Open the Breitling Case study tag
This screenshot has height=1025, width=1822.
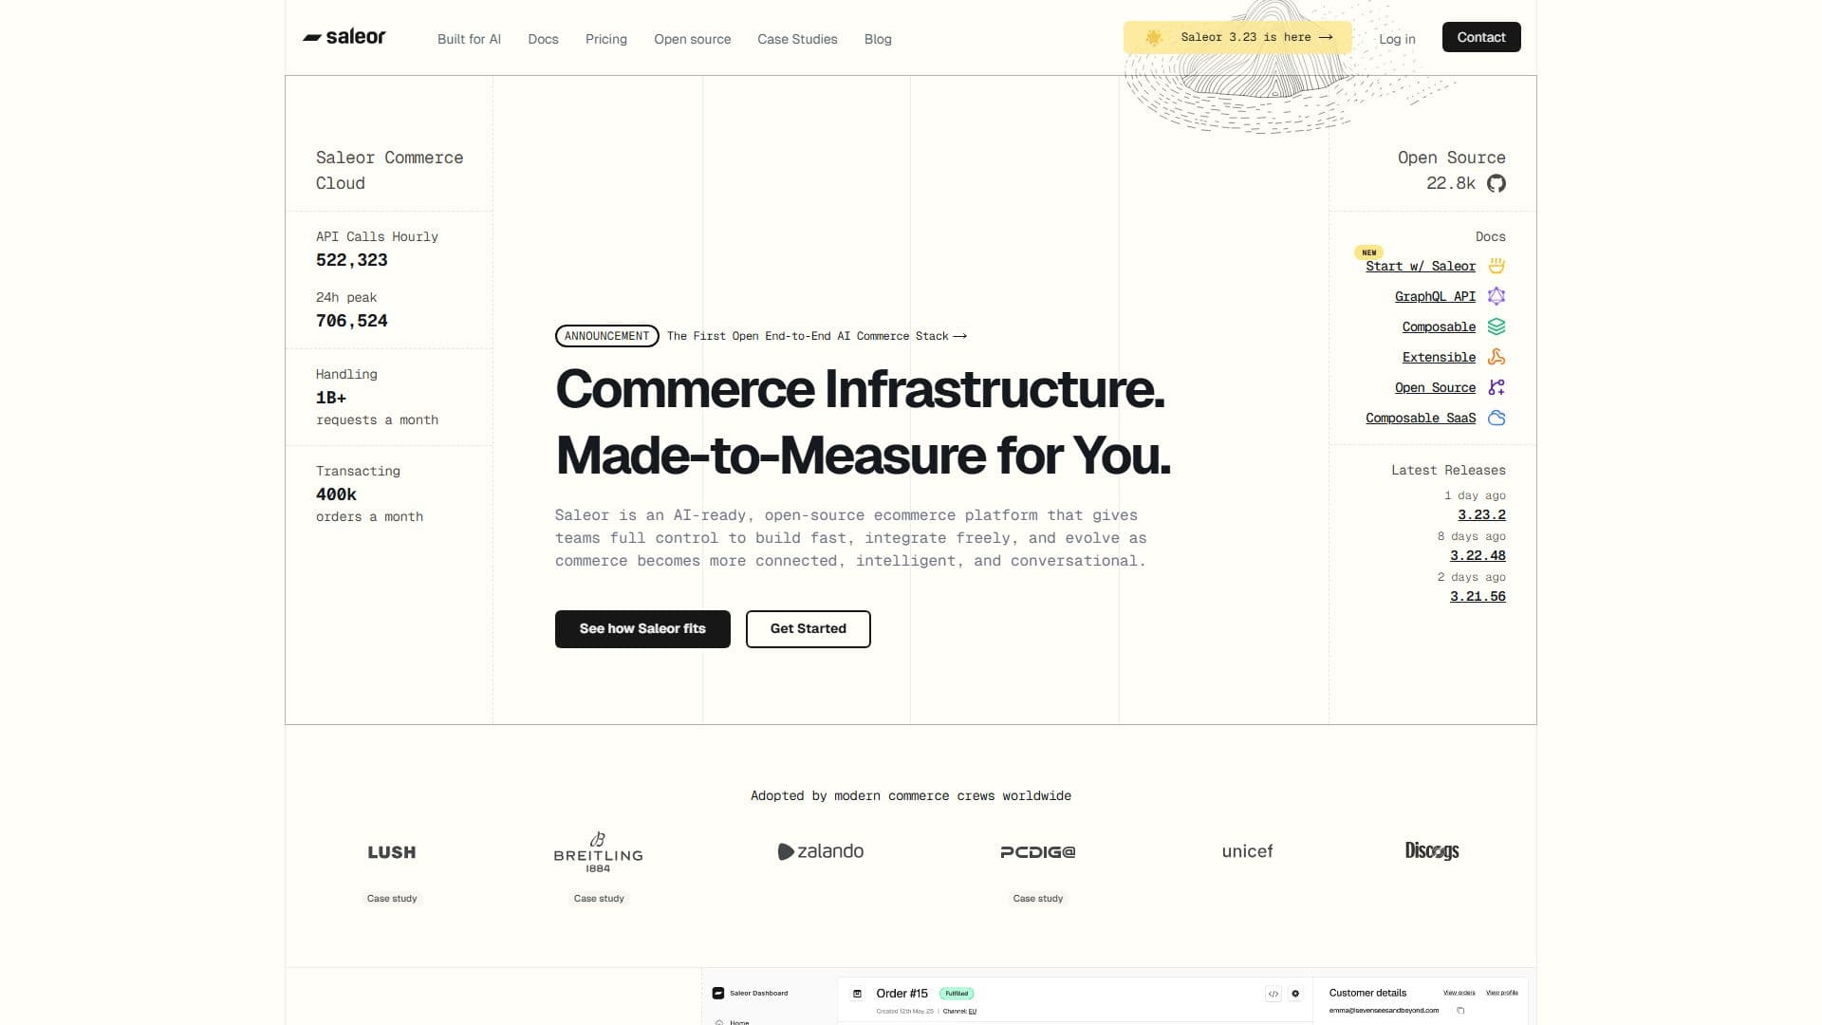tap(599, 899)
